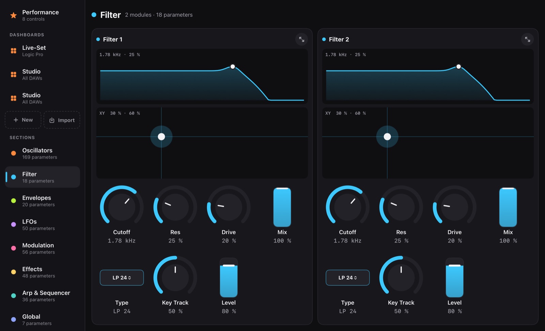Select the Envelopes section
Viewport: 545px width, 331px height.
(x=43, y=201)
